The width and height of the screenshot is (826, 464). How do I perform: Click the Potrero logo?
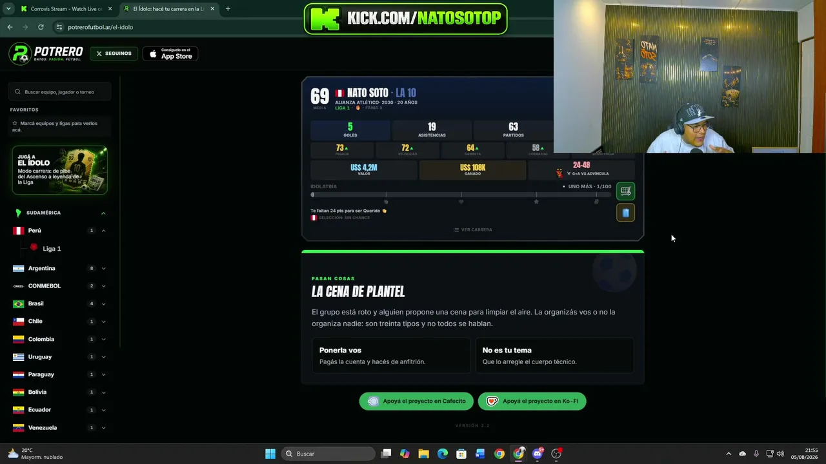coord(46,53)
